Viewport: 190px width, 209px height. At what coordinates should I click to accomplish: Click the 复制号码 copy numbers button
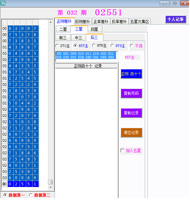pos(131,93)
